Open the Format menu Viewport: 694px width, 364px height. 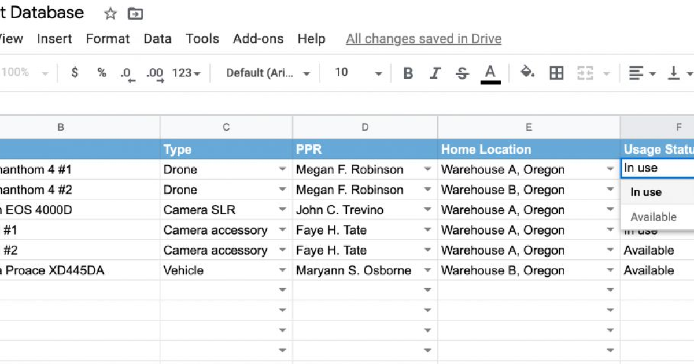(108, 39)
